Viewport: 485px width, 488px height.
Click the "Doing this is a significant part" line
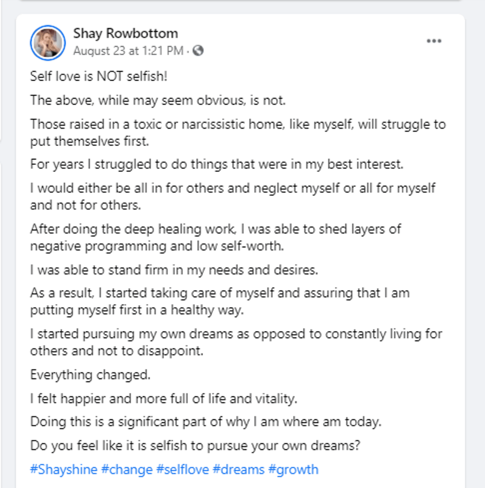(206, 422)
